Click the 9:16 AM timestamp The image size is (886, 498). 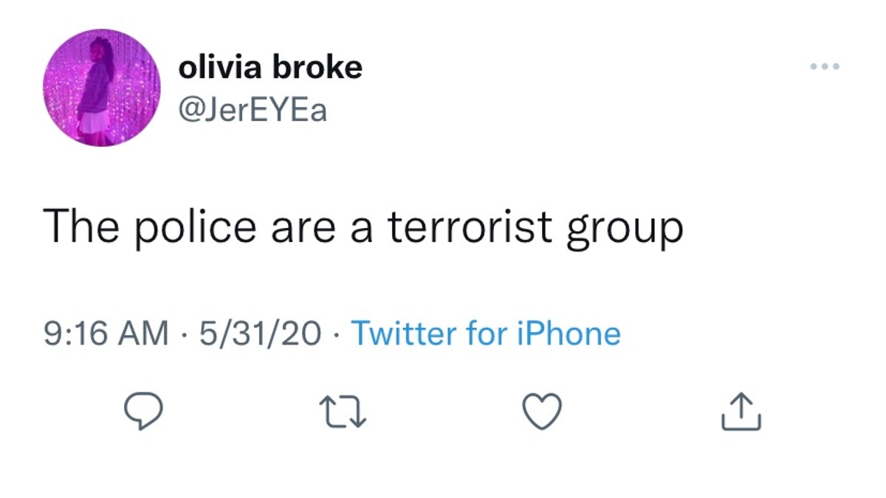[x=105, y=333]
